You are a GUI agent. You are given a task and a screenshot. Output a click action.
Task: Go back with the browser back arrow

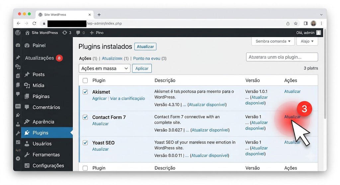pos(19,23)
